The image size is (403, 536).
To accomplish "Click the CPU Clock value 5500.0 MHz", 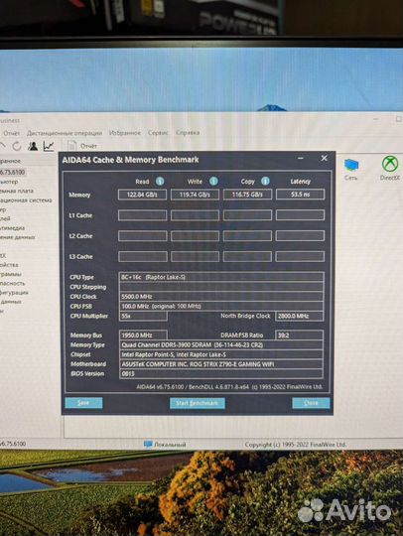I will [221, 297].
